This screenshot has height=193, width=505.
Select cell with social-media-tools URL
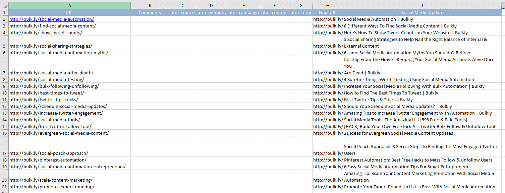[70, 120]
